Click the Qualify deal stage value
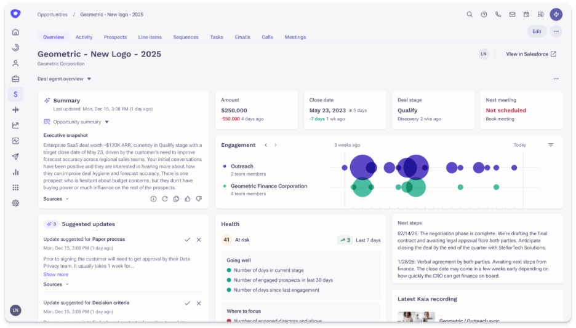 point(407,111)
